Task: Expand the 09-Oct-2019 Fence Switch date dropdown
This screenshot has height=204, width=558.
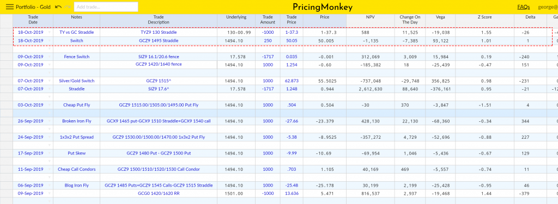Action: [x=50, y=57]
